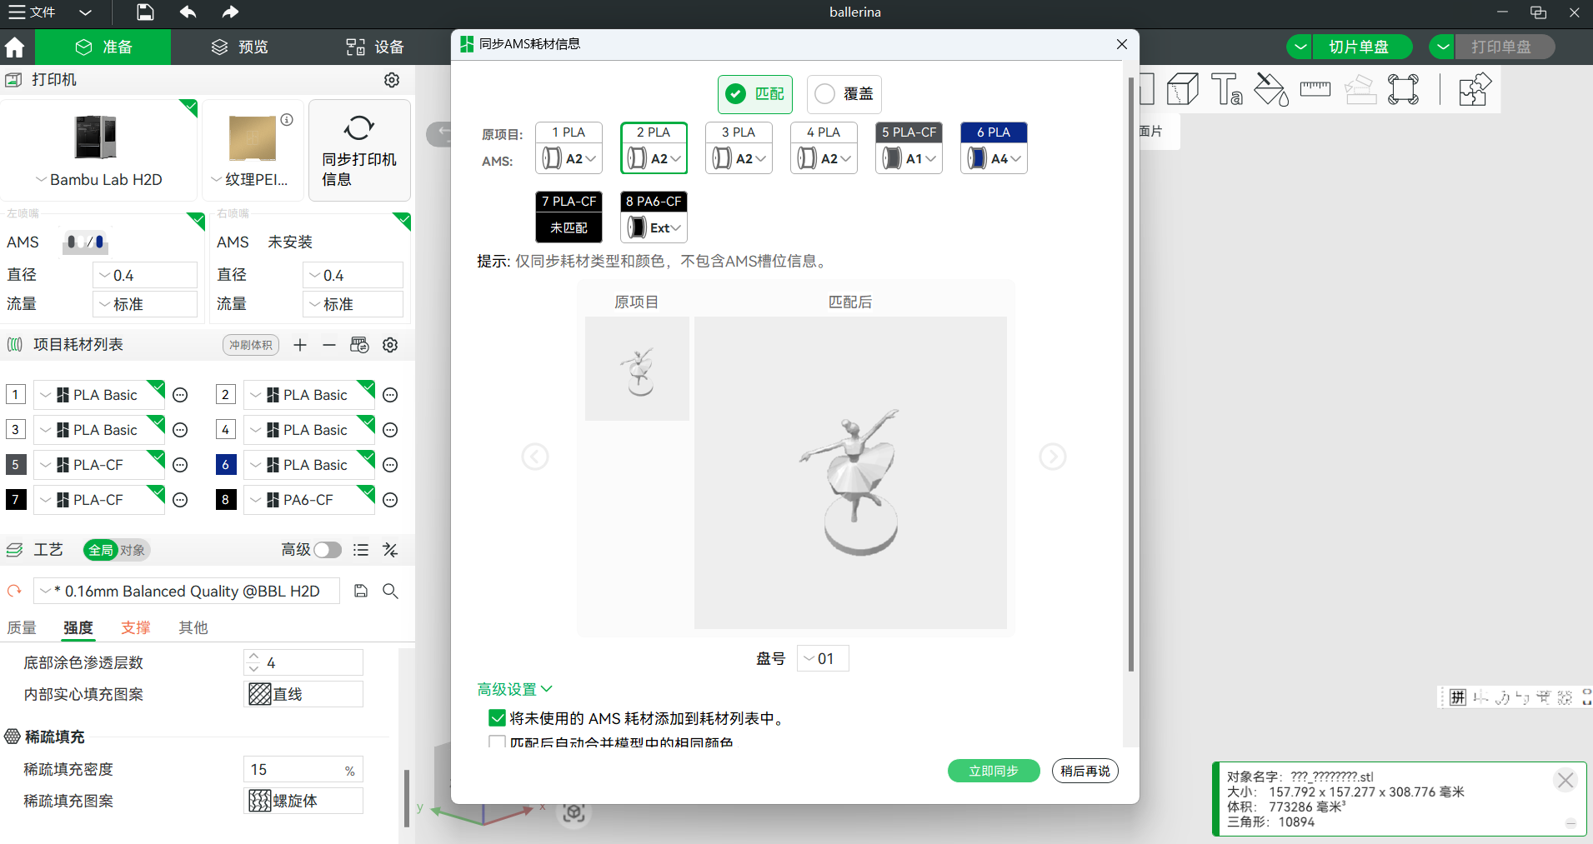
Task: Uncheck add unused AMS filaments option
Action: click(x=497, y=718)
